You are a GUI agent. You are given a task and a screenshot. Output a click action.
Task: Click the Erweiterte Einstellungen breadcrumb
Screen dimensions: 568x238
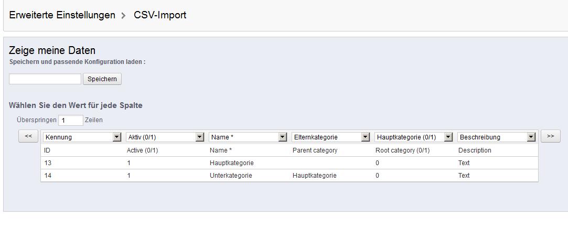click(x=62, y=15)
